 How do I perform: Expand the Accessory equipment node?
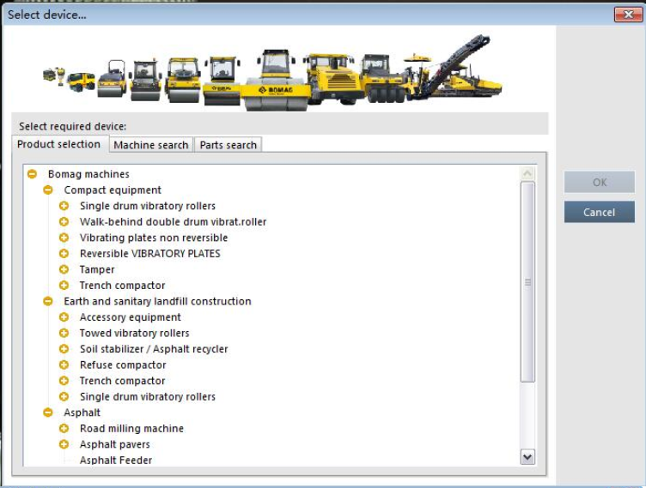pos(64,317)
